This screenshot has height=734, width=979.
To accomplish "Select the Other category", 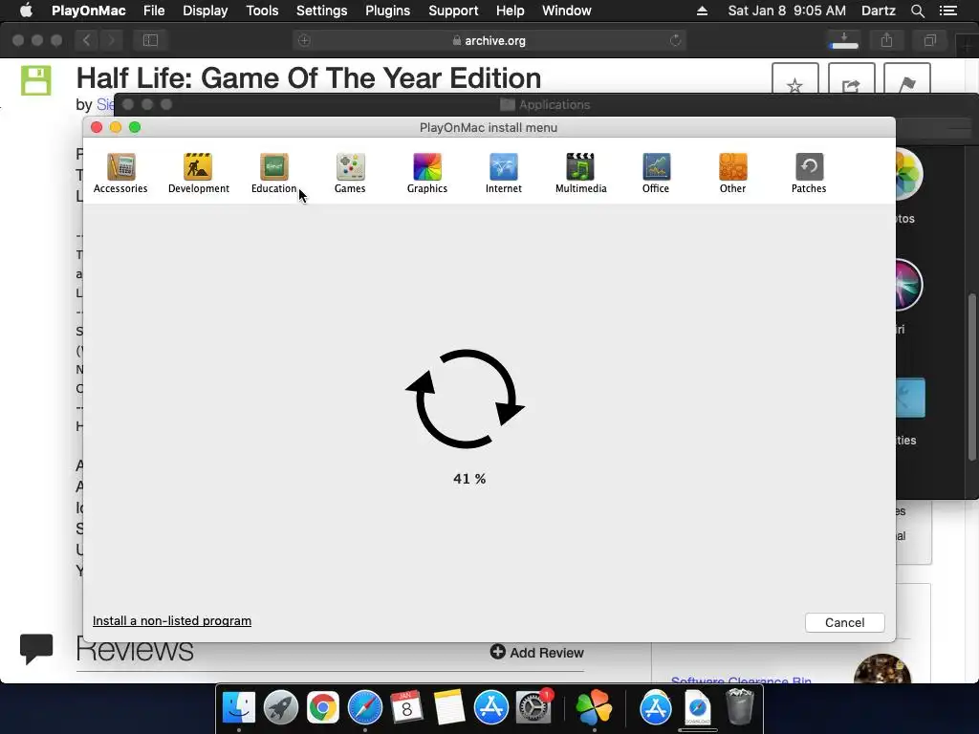I will [732, 173].
